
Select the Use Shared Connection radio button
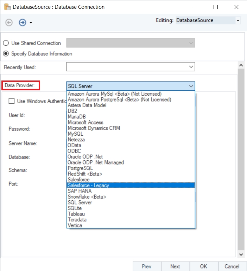click(6, 43)
